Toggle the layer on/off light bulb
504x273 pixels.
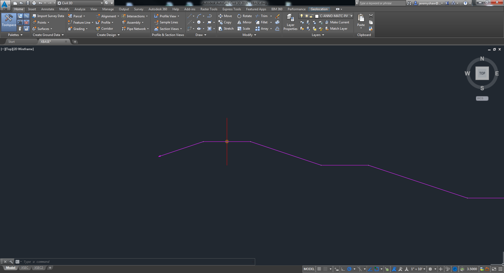point(301,16)
